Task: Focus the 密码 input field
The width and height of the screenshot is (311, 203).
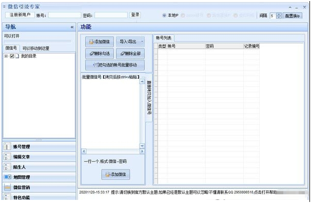Action: coord(111,15)
